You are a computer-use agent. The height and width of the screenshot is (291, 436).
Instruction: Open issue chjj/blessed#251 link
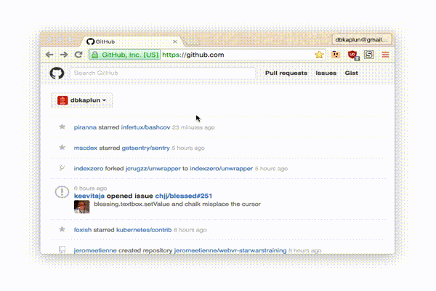coord(184,196)
